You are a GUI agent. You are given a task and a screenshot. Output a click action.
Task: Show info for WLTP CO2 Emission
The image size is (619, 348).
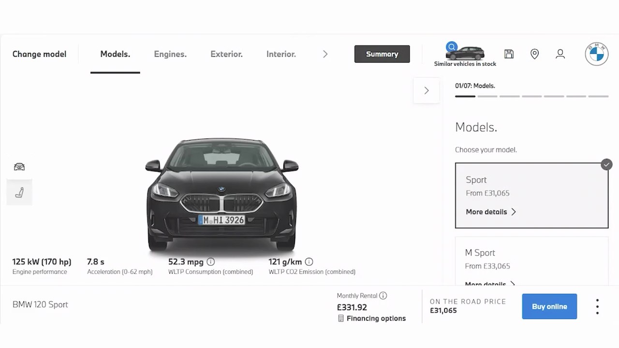coord(309,261)
